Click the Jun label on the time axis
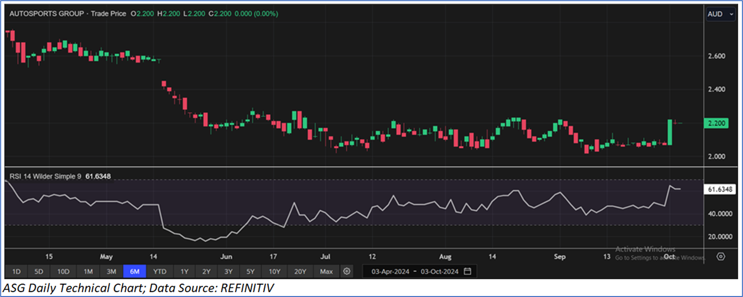Screen dimensions: 743x297 [x=226, y=257]
